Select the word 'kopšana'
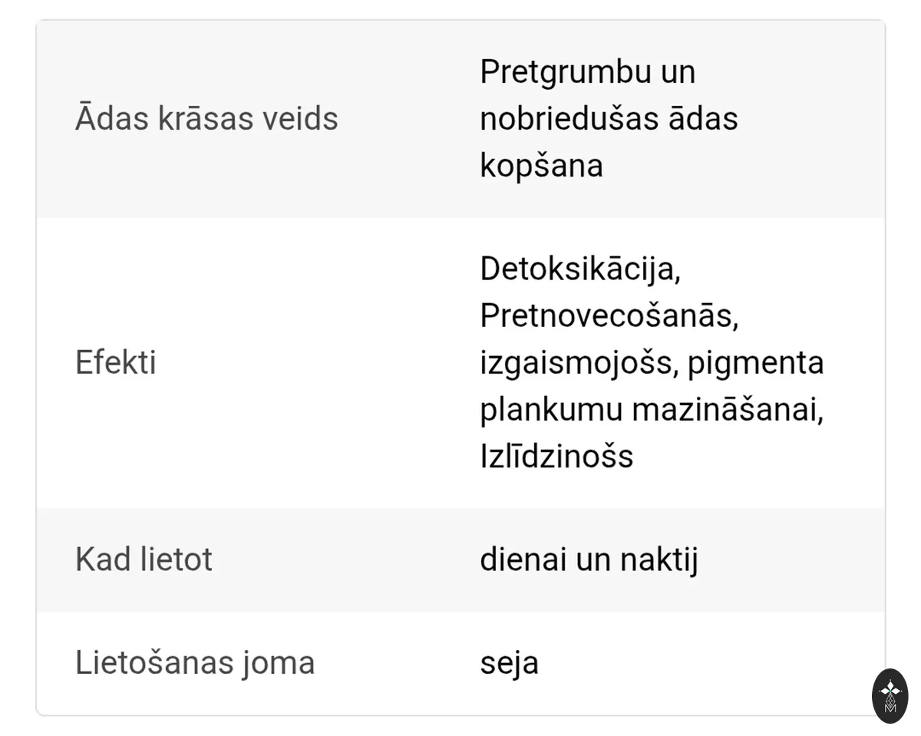The width and height of the screenshot is (921, 736). [541, 166]
